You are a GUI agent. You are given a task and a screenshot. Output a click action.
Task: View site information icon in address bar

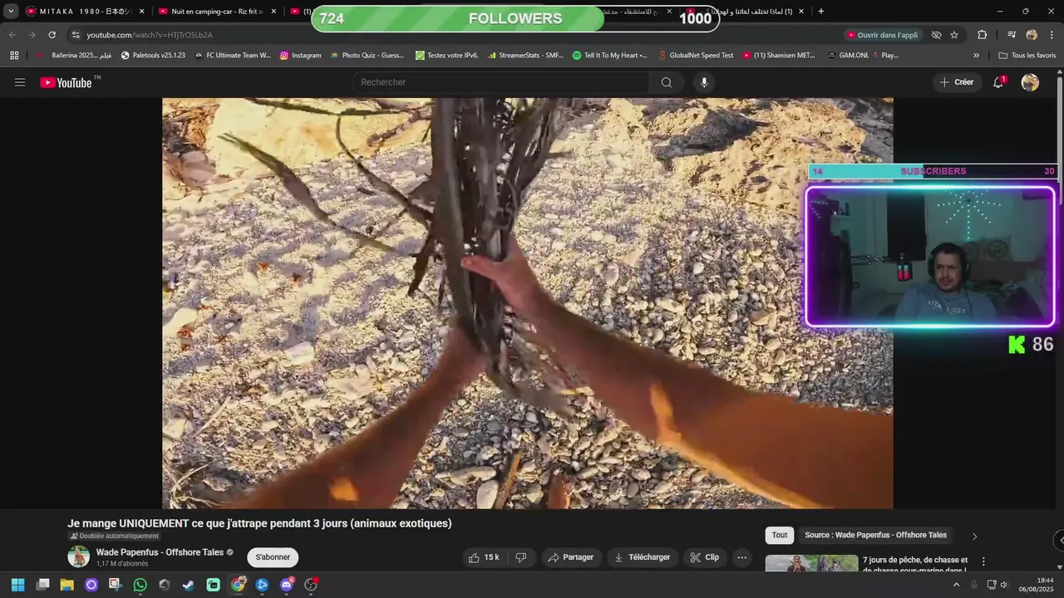(75, 35)
